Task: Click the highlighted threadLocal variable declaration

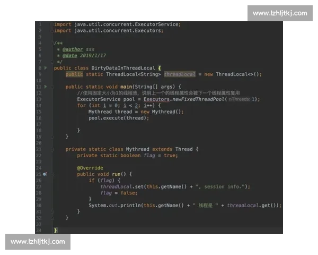Action: point(180,74)
